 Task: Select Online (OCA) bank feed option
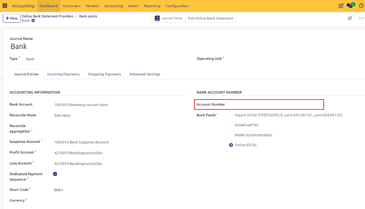[231, 145]
